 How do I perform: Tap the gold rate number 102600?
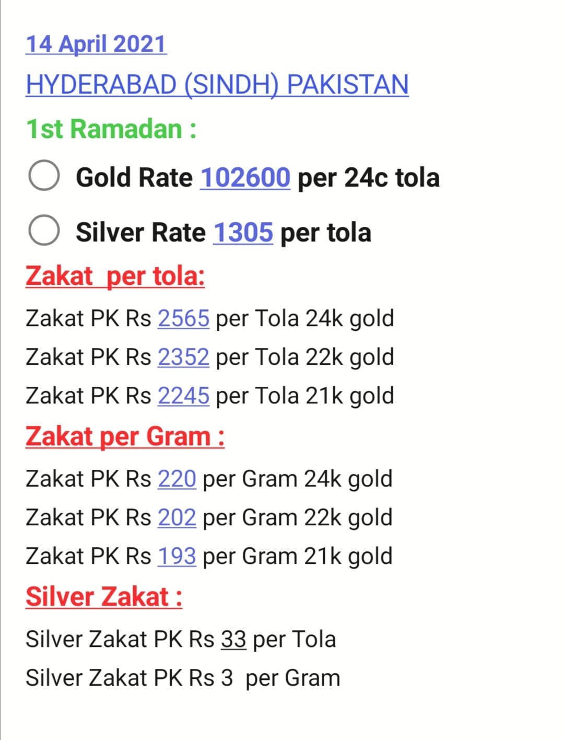(x=245, y=178)
